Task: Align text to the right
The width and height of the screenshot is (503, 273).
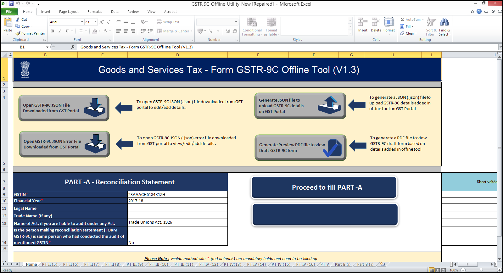Action: click(133, 31)
